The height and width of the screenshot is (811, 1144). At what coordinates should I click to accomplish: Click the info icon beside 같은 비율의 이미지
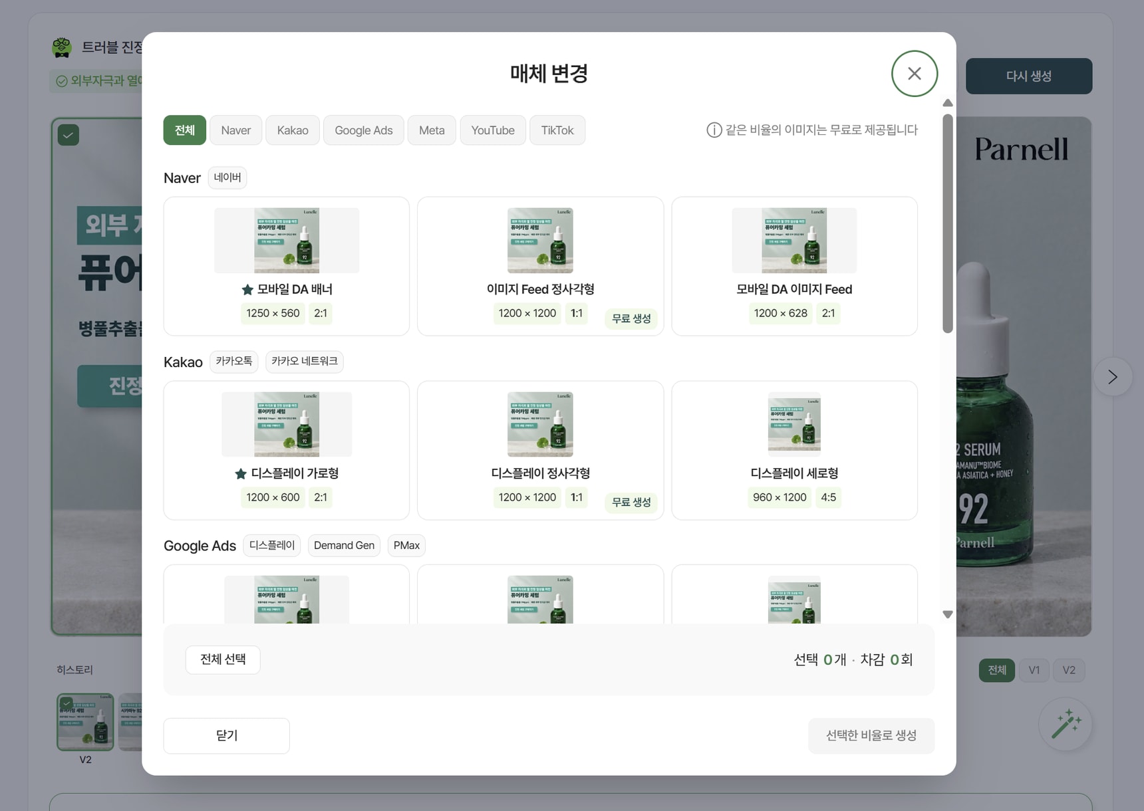point(714,130)
